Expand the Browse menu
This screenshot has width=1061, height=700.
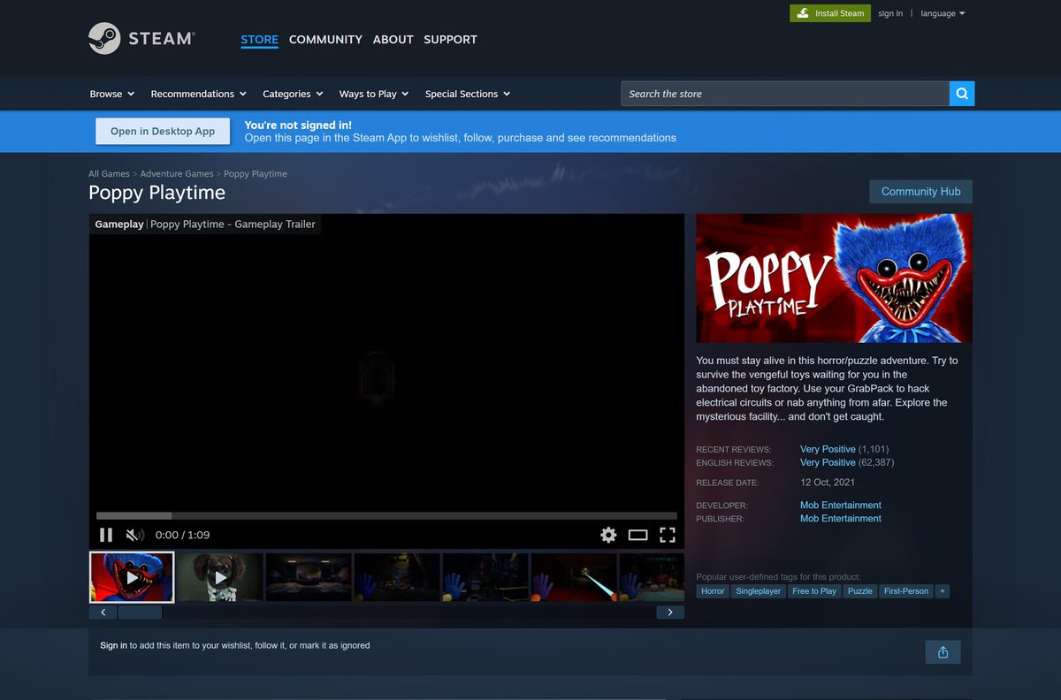coord(111,94)
